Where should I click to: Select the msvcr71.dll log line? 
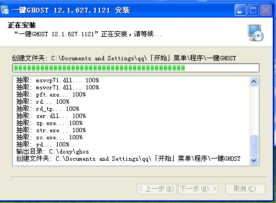tap(58, 87)
